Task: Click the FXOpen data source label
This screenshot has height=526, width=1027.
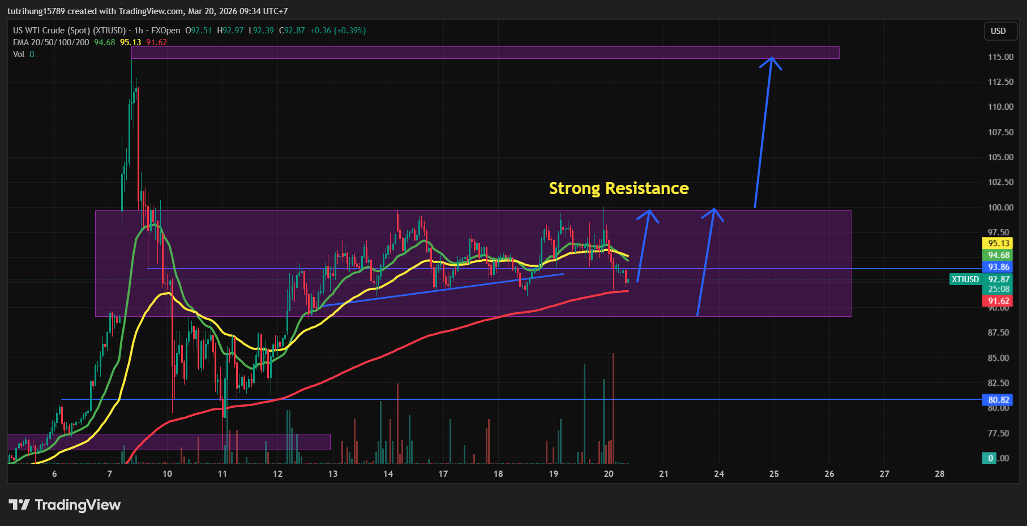Action: 165,31
